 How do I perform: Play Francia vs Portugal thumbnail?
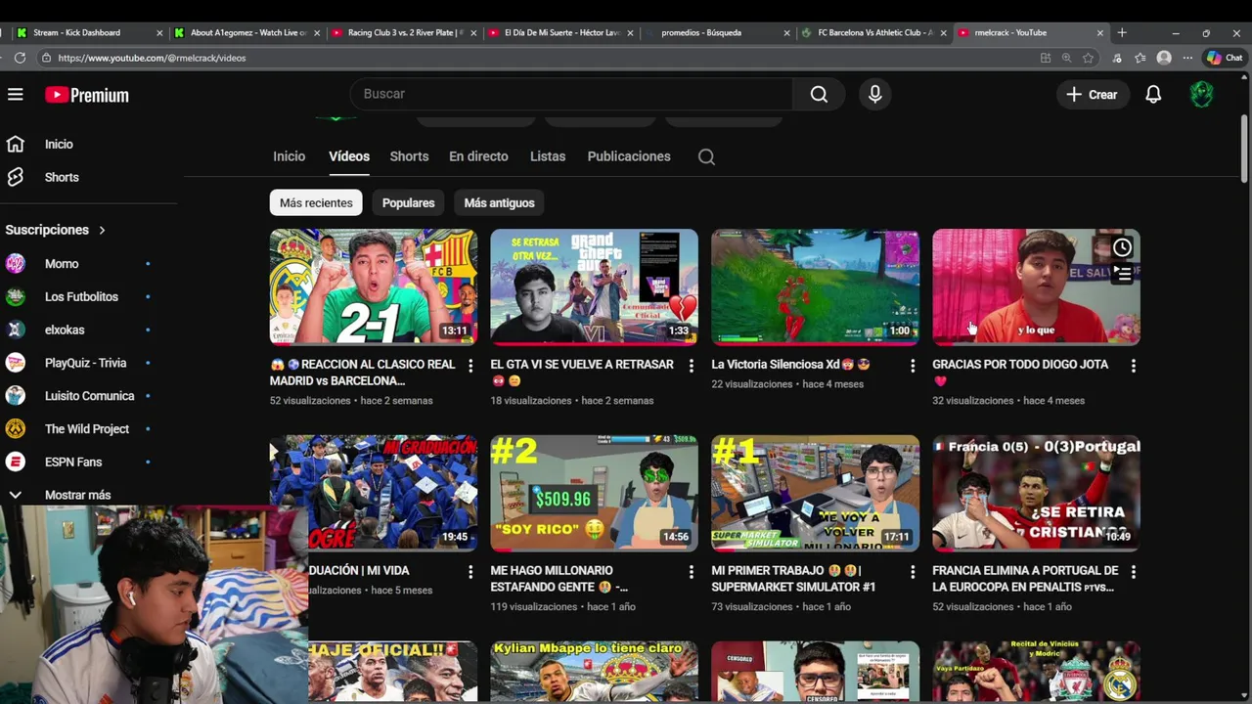pos(1037,493)
